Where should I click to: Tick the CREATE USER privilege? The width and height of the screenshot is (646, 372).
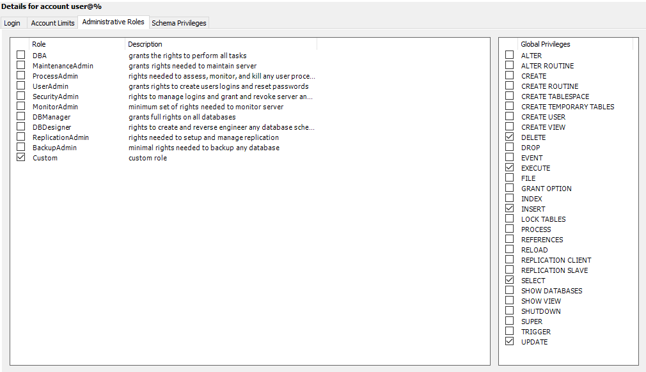(510, 116)
